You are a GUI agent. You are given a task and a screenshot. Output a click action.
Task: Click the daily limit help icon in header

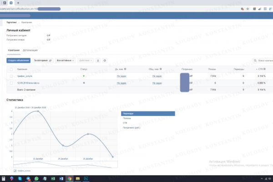pyautogui.click(x=125, y=69)
